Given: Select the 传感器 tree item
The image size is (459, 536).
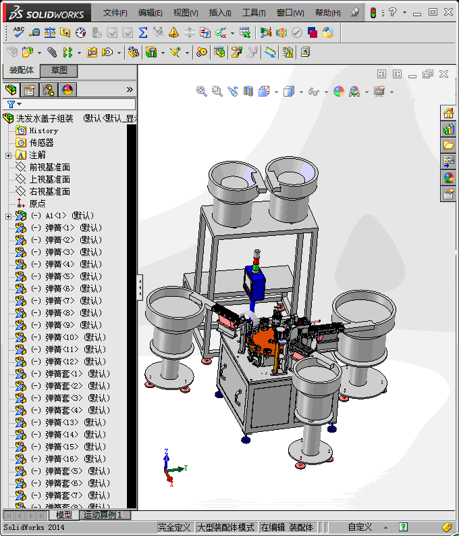Looking at the screenshot, I should 41,143.
